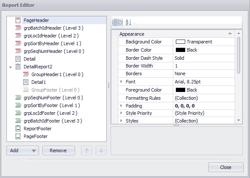Click the grpBatchIdHeader group header icon
The width and height of the screenshot is (250, 178).
[18, 28]
